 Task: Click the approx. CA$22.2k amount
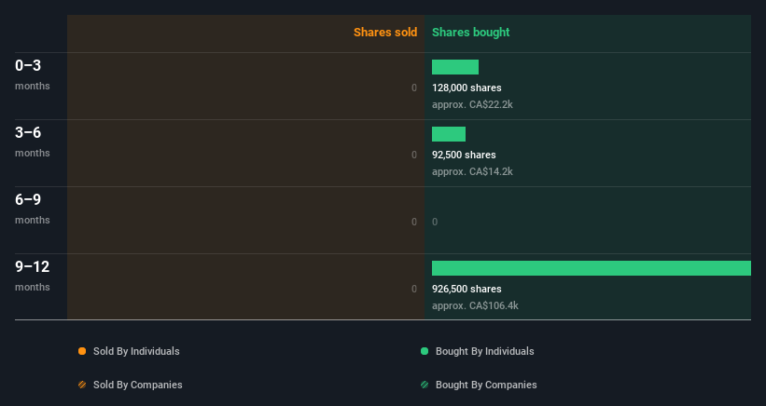[472, 104]
